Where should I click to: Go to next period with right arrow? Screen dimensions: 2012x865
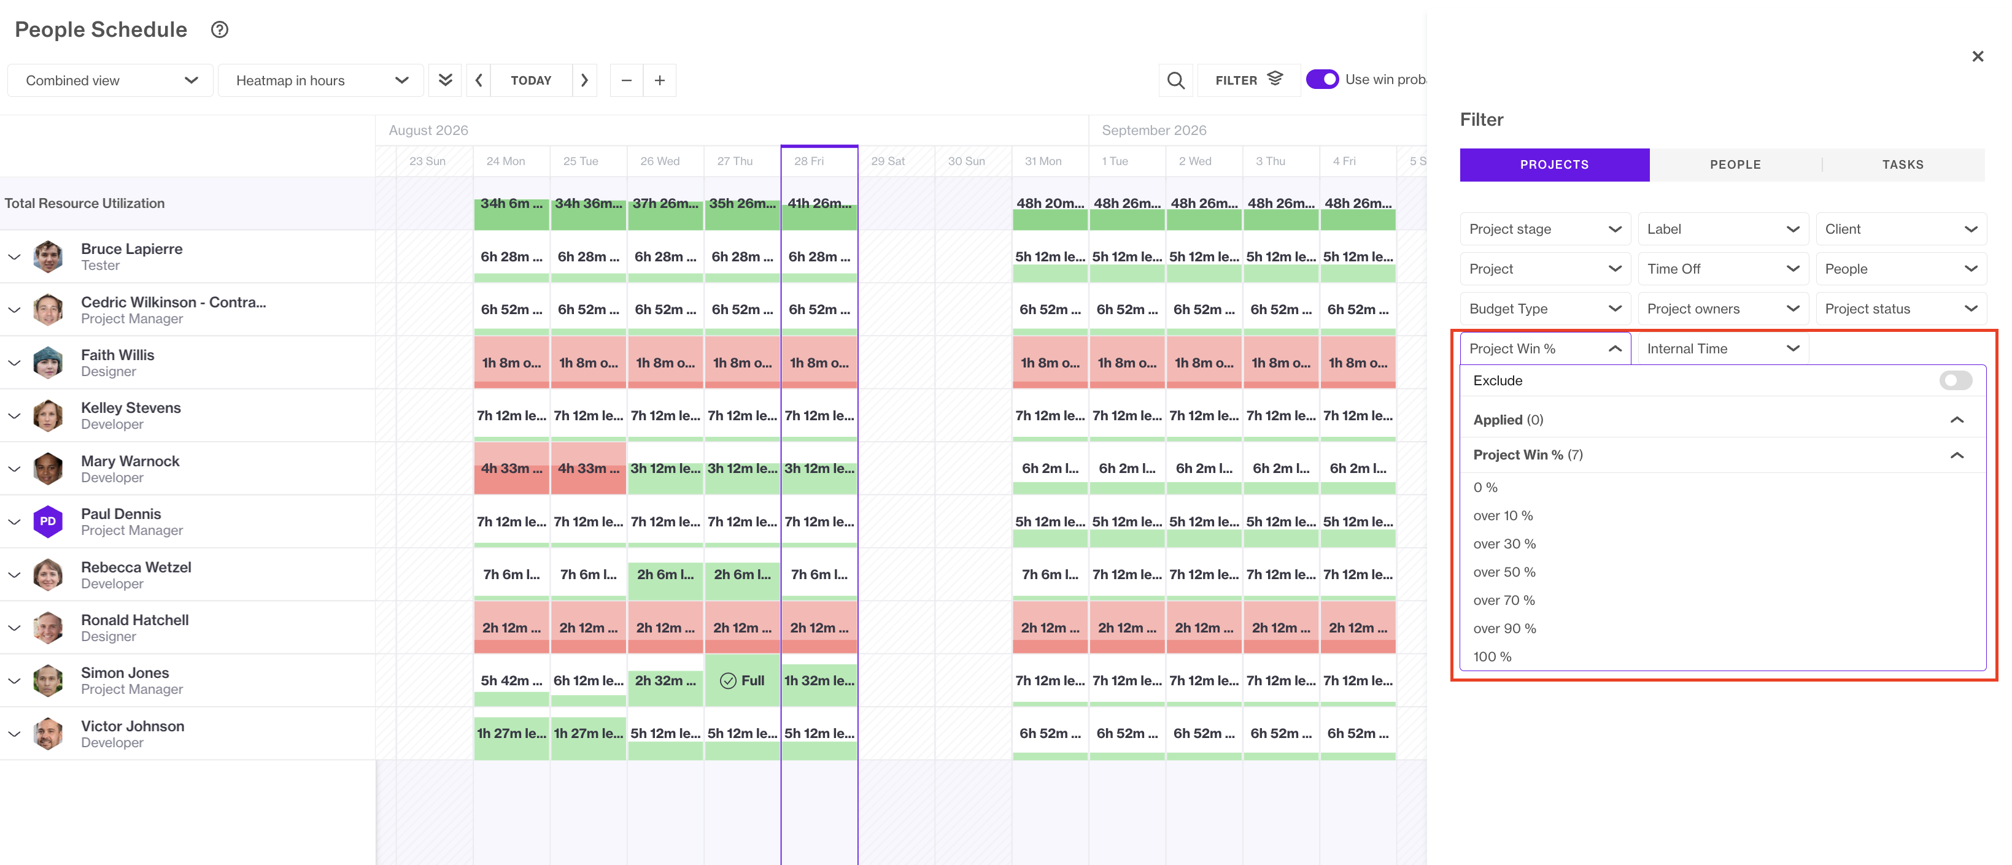click(584, 80)
